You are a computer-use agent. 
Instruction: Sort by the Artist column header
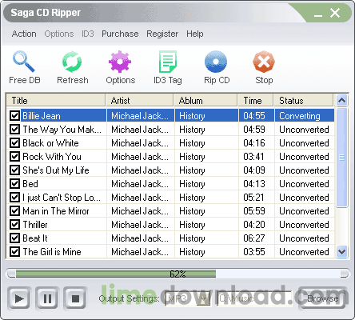point(140,101)
